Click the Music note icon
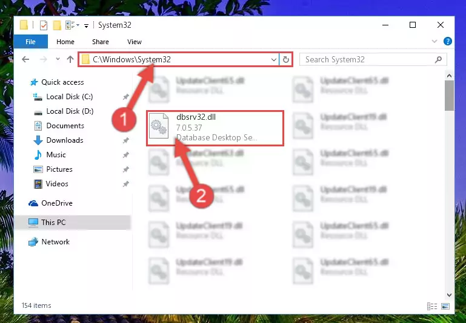The width and height of the screenshot is (466, 323). pos(38,155)
